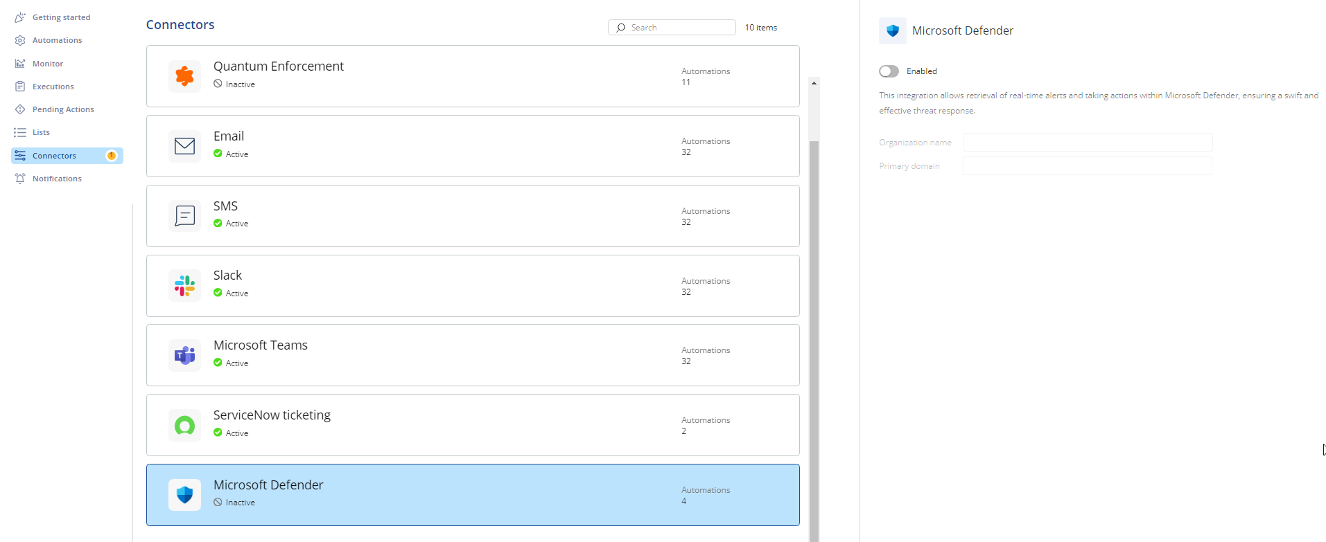1326x542 pixels.
Task: Toggle the Enabled switch for Microsoft Defender
Action: pyautogui.click(x=889, y=71)
